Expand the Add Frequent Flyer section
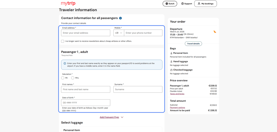Viewport: 277px width, 132px height. click(x=112, y=117)
